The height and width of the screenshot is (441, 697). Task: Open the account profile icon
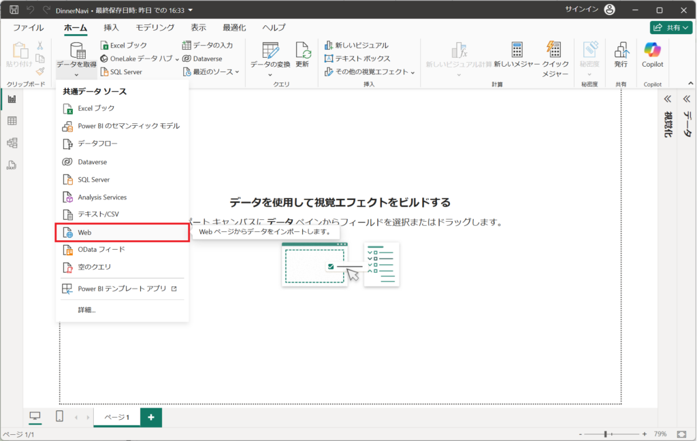[x=609, y=10]
